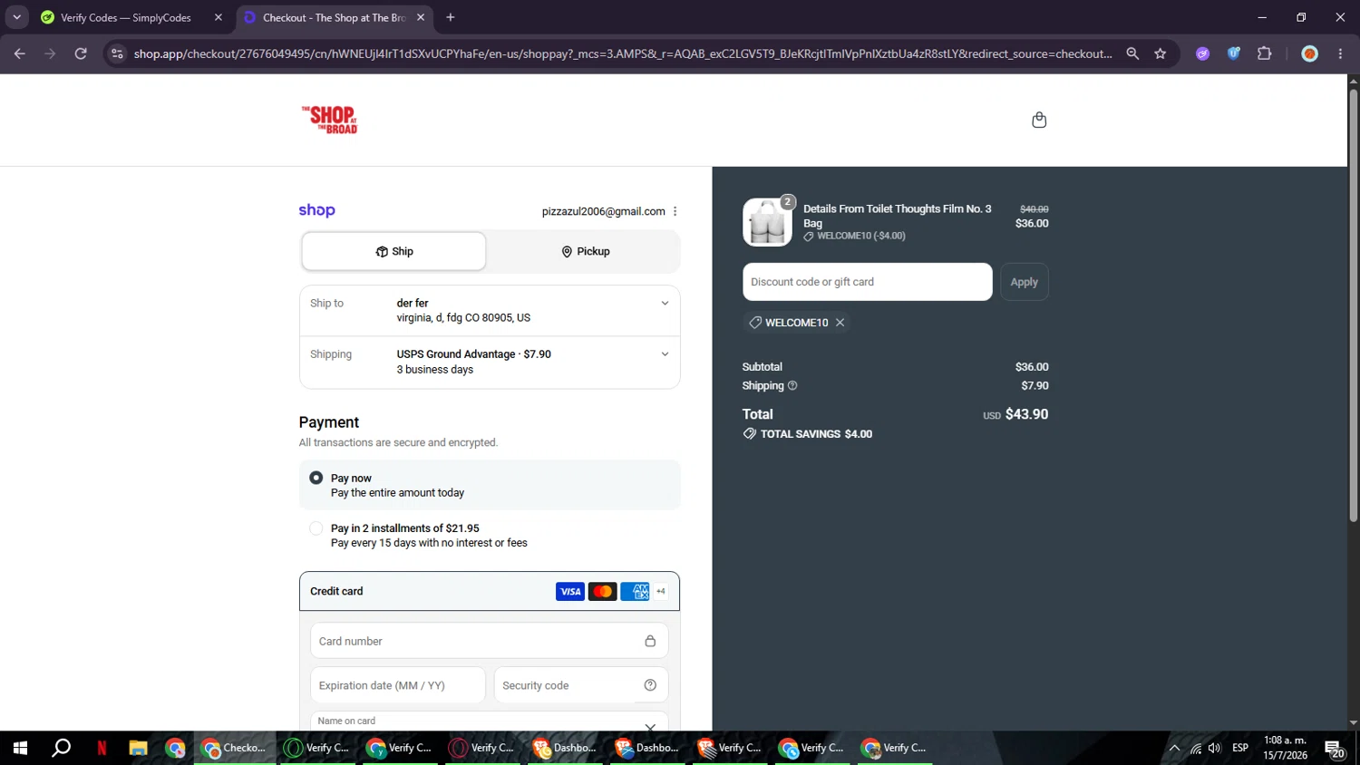Switch to the Pickup delivery tab

[585, 251]
